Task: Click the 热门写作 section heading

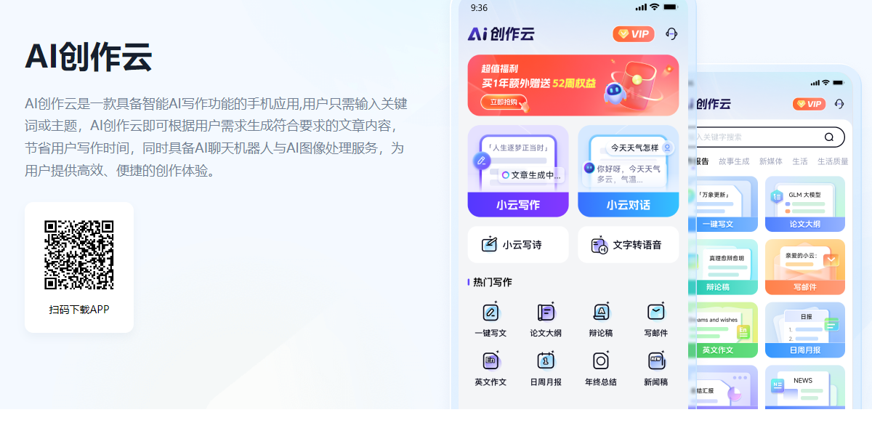Action: pyautogui.click(x=493, y=282)
